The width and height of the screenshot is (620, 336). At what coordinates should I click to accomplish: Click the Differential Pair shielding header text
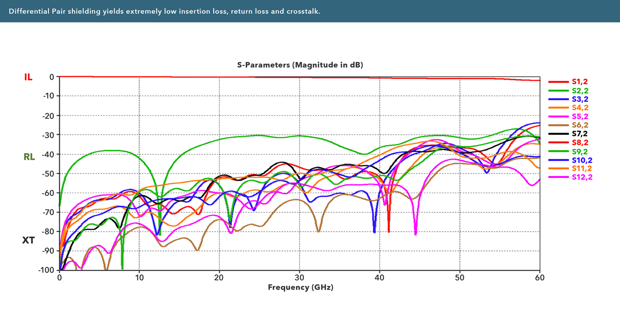(165, 12)
